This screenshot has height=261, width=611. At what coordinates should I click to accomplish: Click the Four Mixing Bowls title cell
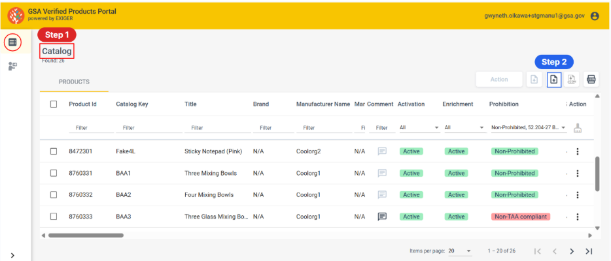(x=209, y=195)
